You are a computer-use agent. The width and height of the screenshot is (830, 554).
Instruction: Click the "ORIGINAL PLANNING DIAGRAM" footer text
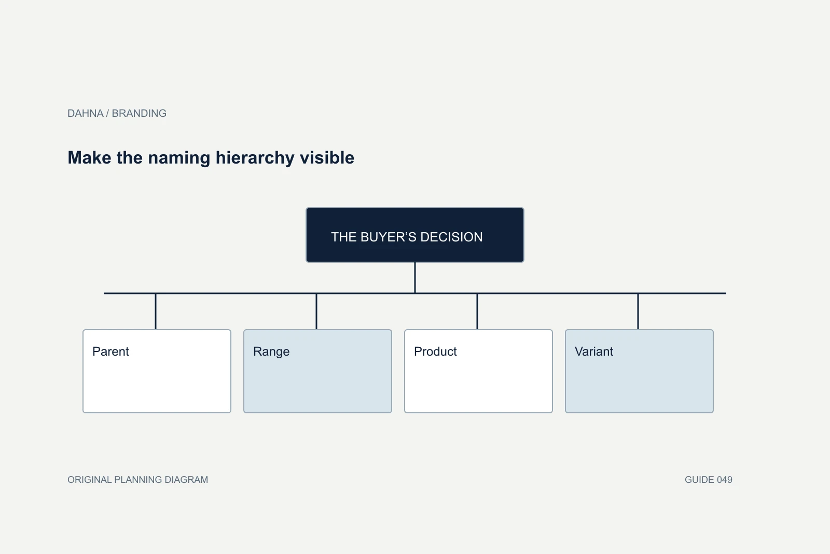tap(137, 480)
